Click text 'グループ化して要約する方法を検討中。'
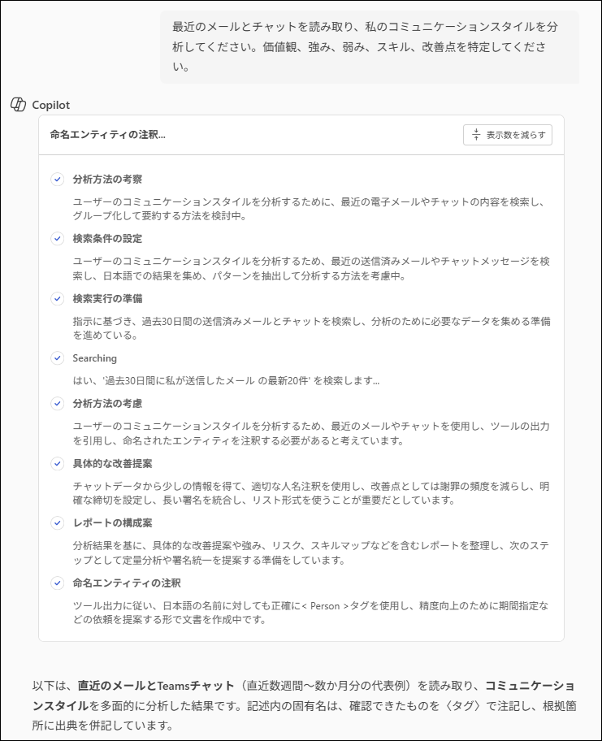 click(159, 216)
